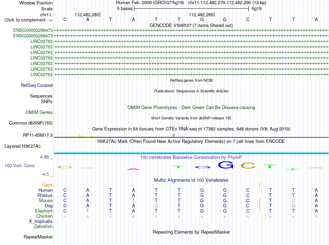Click the Sequences track label

click(x=41, y=96)
